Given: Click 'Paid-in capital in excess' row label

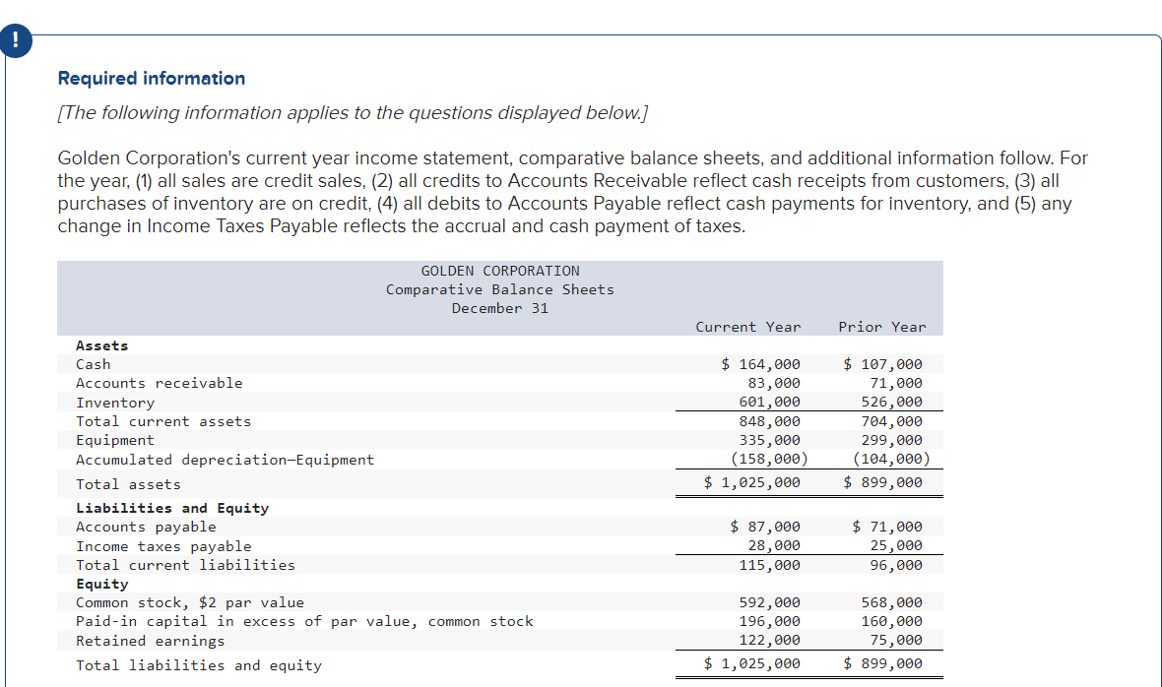Looking at the screenshot, I should point(304,621).
